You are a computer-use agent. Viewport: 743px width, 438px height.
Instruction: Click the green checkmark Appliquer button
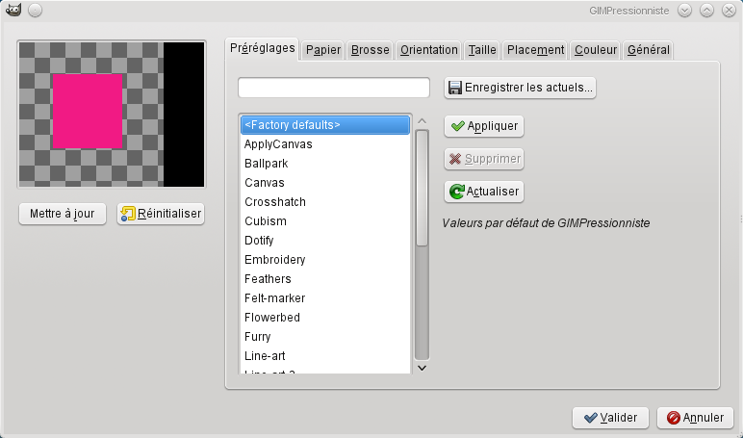(484, 126)
